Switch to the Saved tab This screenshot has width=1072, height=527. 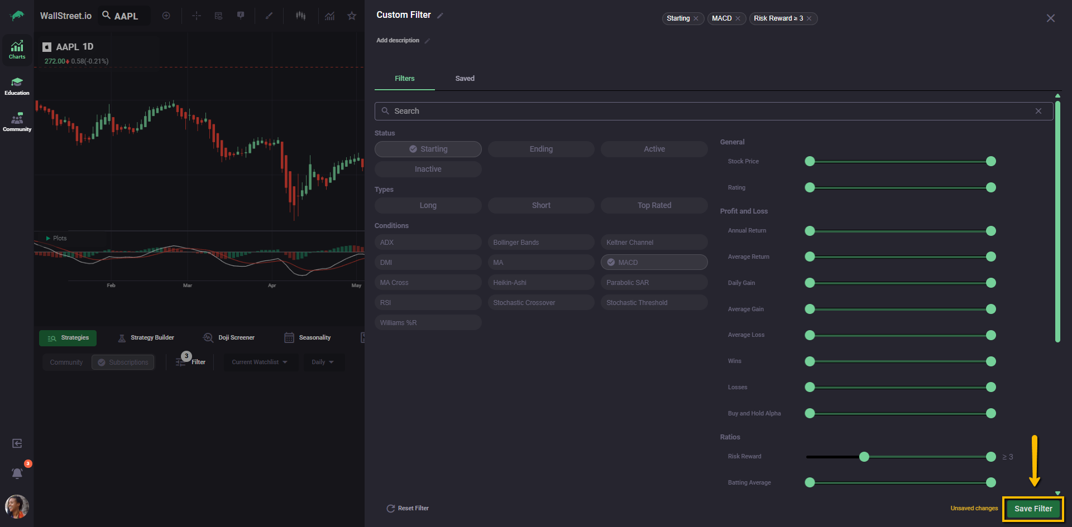pos(465,79)
